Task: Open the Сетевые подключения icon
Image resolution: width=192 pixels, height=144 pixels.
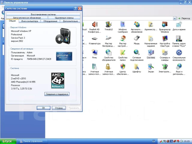Action: click(137, 55)
